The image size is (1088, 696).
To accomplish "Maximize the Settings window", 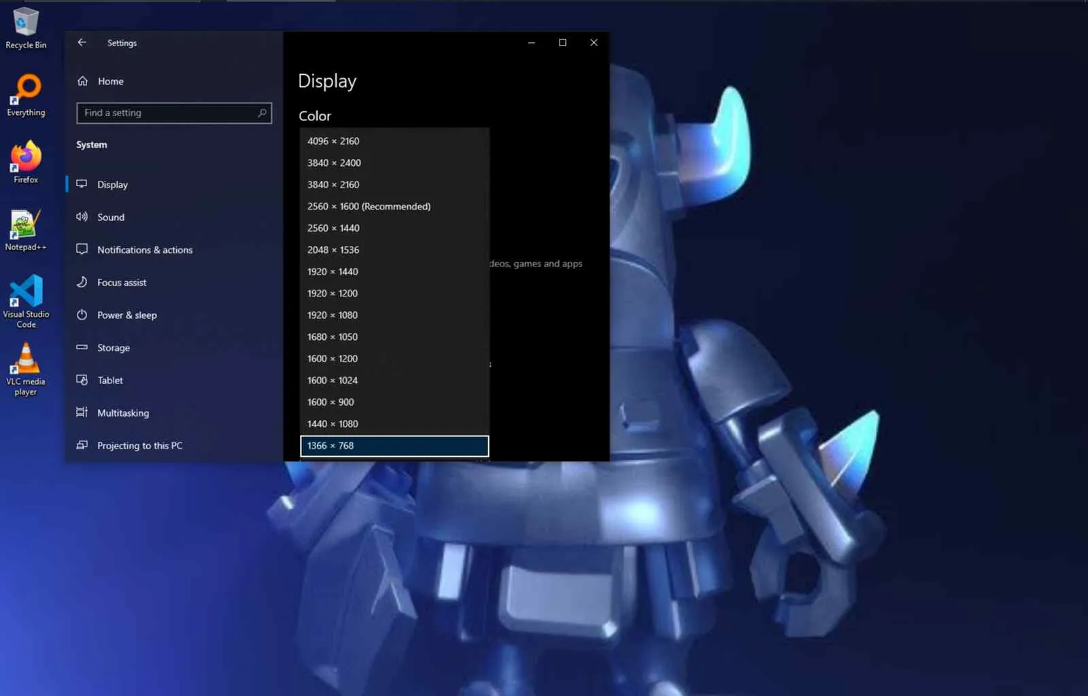I will (x=562, y=42).
